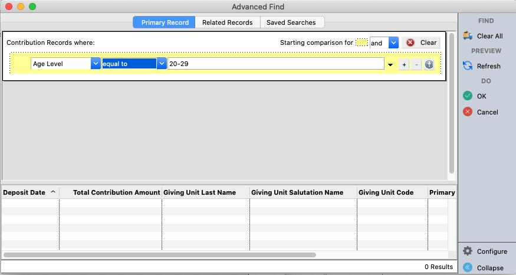Select the Primary Record tab

(165, 22)
